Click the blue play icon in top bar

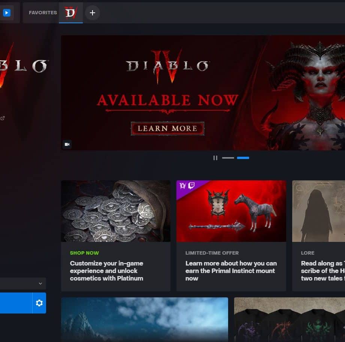pyautogui.click(x=6, y=13)
